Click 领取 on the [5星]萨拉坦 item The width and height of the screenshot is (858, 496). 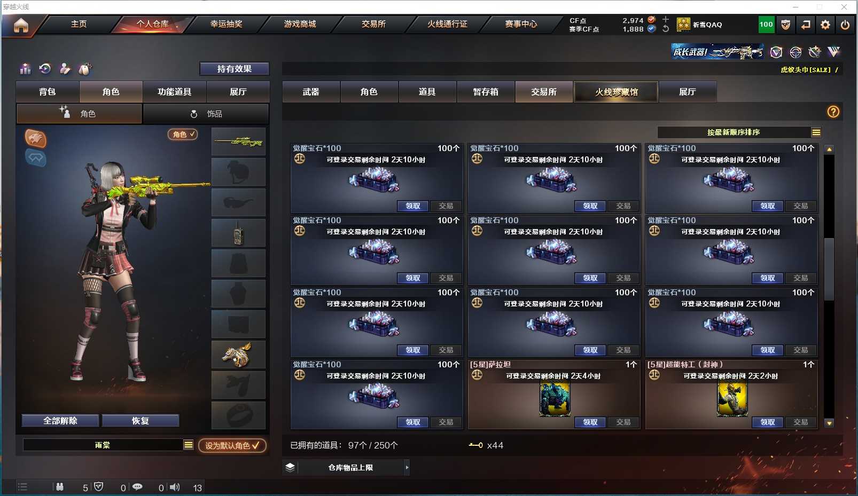tap(590, 422)
